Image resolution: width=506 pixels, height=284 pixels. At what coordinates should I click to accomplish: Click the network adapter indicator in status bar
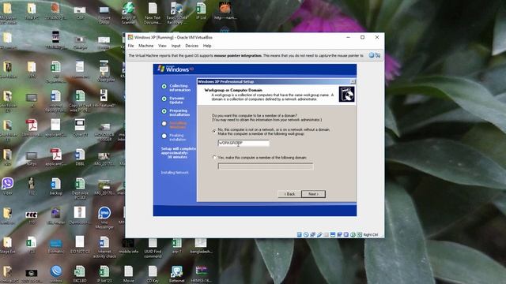point(313,234)
